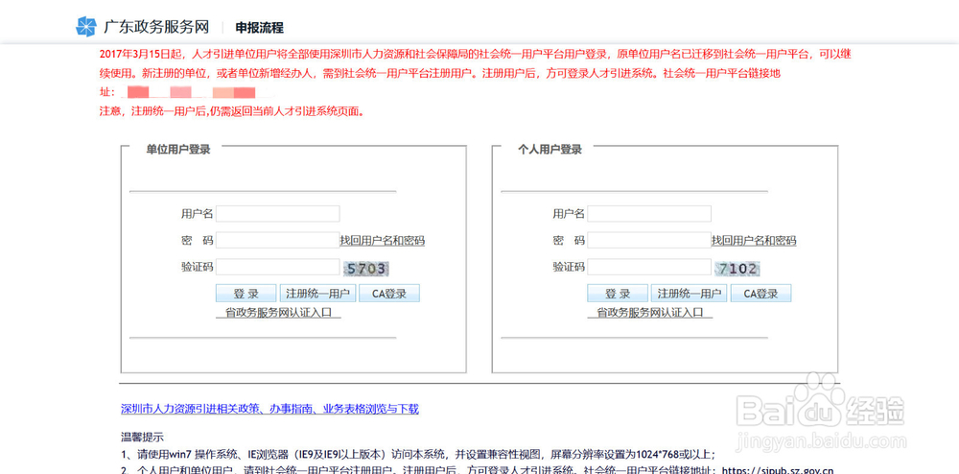The width and height of the screenshot is (959, 474).
Task: Click the 登录 button in 个人用户登录
Action: pos(618,294)
